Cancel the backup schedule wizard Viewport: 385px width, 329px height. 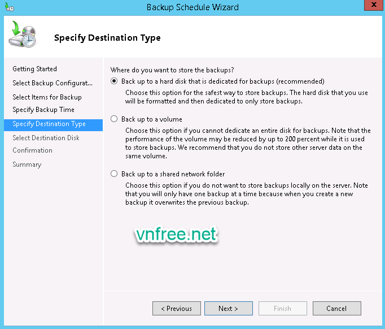tap(336, 309)
